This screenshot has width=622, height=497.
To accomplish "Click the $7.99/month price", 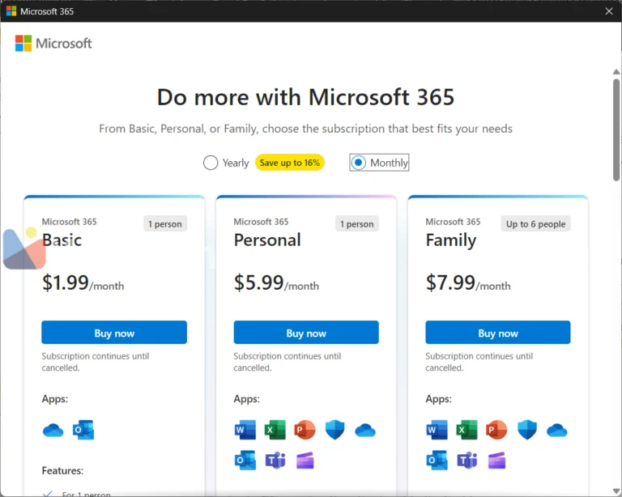I will [x=468, y=283].
